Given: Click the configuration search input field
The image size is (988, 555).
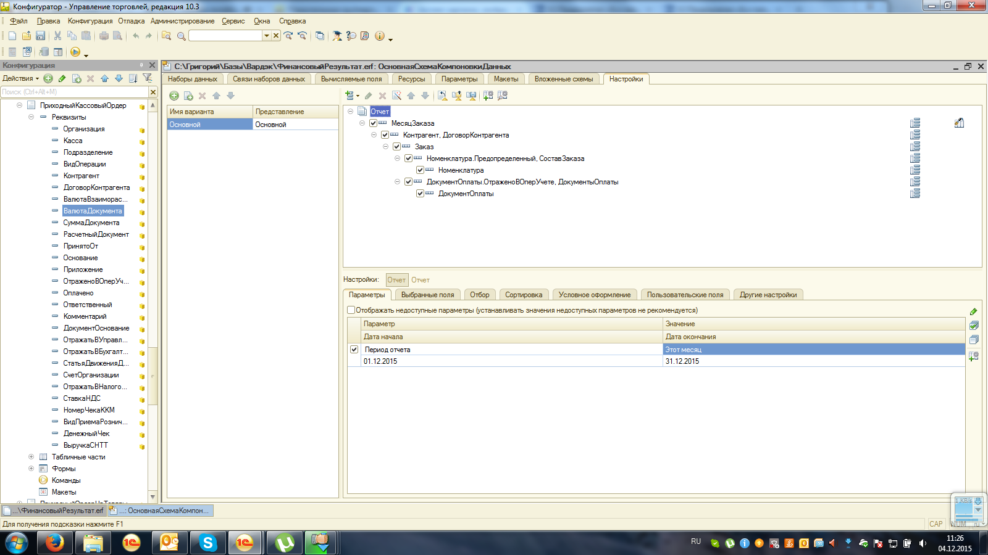Looking at the screenshot, I should [74, 92].
